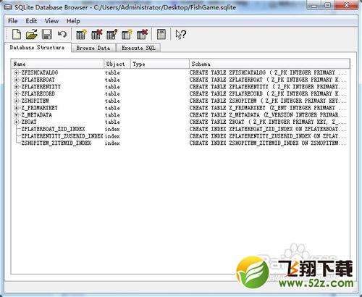Select the ZSHOPITEM_ZITEMID_INDEX index row

tap(56, 143)
